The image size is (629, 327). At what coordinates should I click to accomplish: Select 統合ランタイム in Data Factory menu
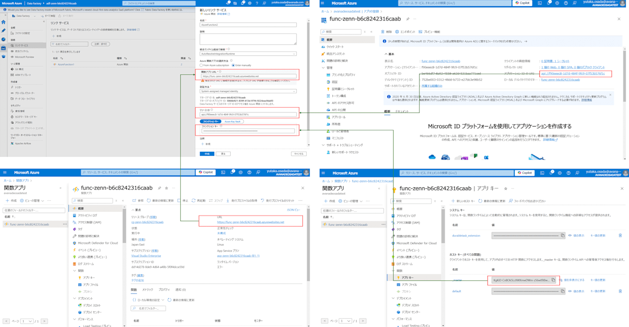(21, 51)
